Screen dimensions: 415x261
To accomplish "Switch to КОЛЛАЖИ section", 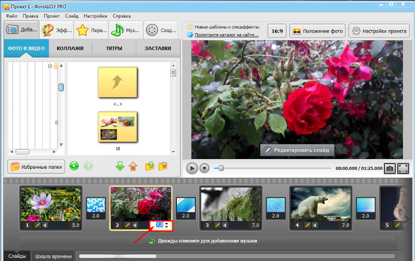I will click(70, 48).
